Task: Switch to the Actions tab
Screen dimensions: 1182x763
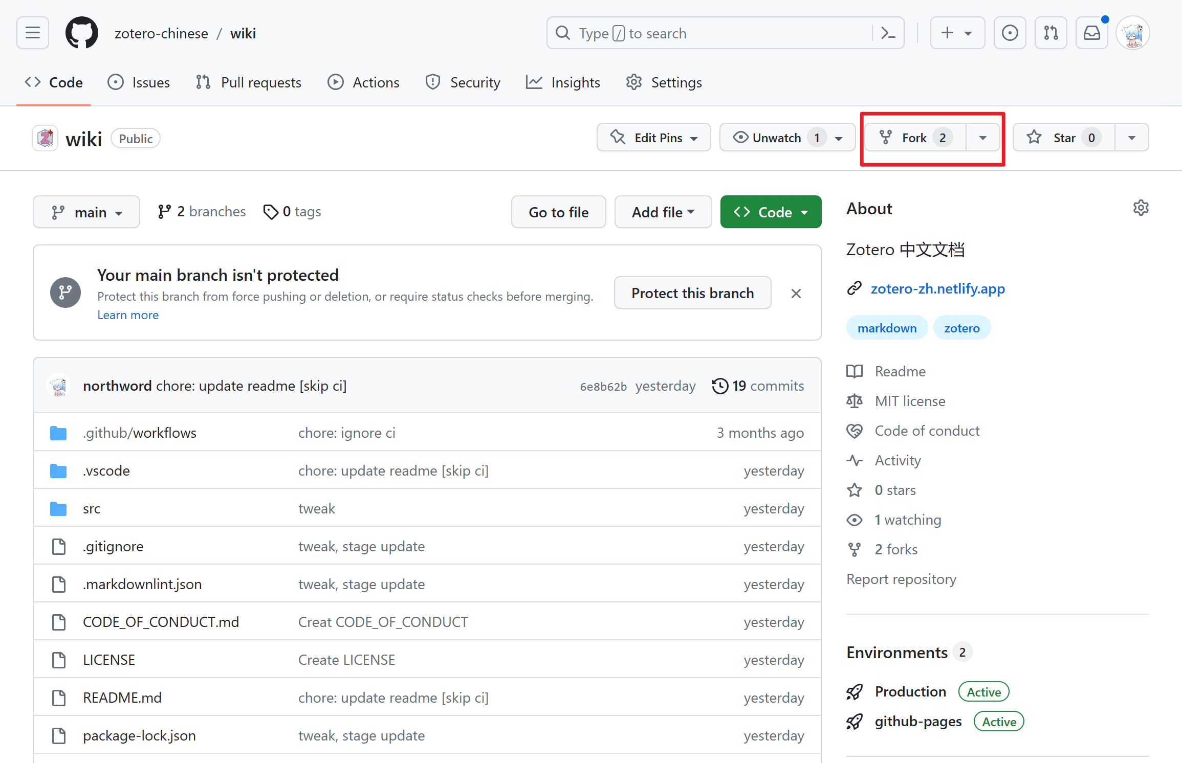Action: 364,82
